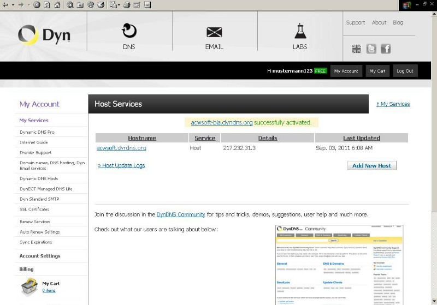Select Dynamic DNS Pro in sidebar
Screen dimensions: 437x305
pos(37,132)
